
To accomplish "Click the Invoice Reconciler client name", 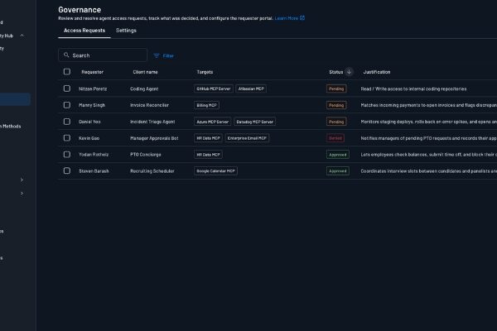I will pos(149,105).
